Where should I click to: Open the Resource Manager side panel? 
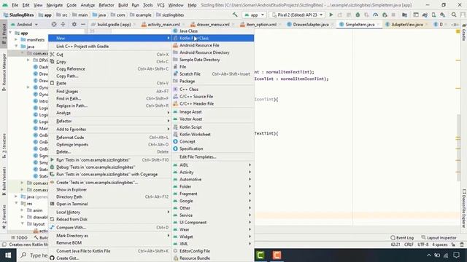tap(4, 72)
